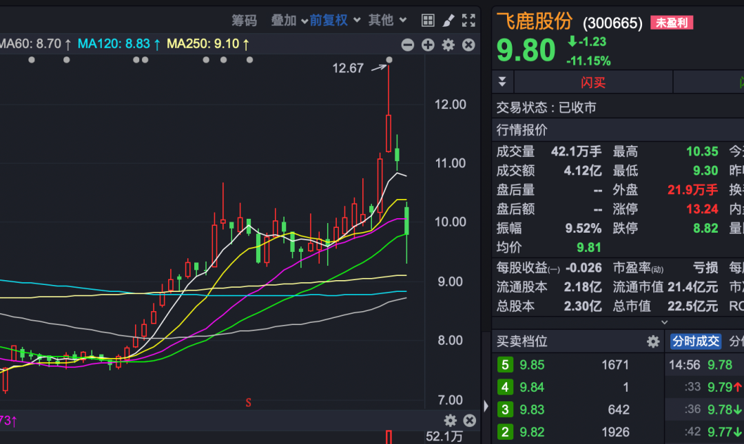This screenshot has height=444, width=744.
Task: Click the red S marker on chart
Action: point(248,403)
